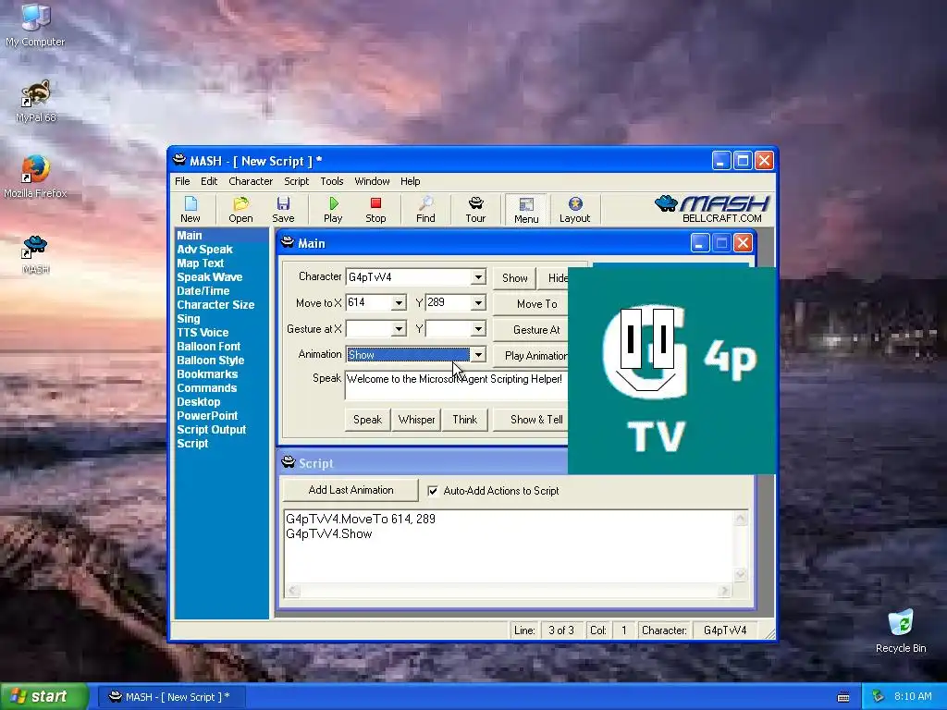
Task: Create a new script with New toolbar icon
Action: click(191, 210)
